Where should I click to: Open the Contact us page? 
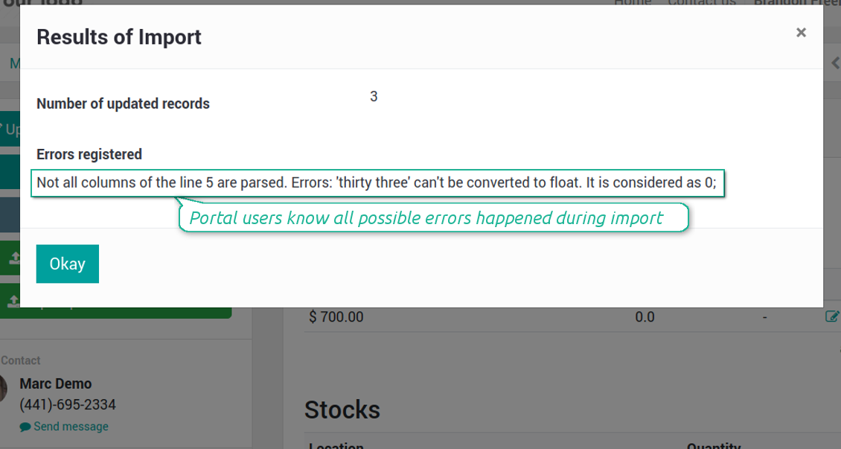pyautogui.click(x=702, y=3)
